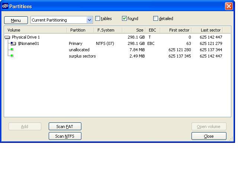The height and width of the screenshot is (190, 238).
Task: Sort by the F.System column header
Action: (108, 30)
